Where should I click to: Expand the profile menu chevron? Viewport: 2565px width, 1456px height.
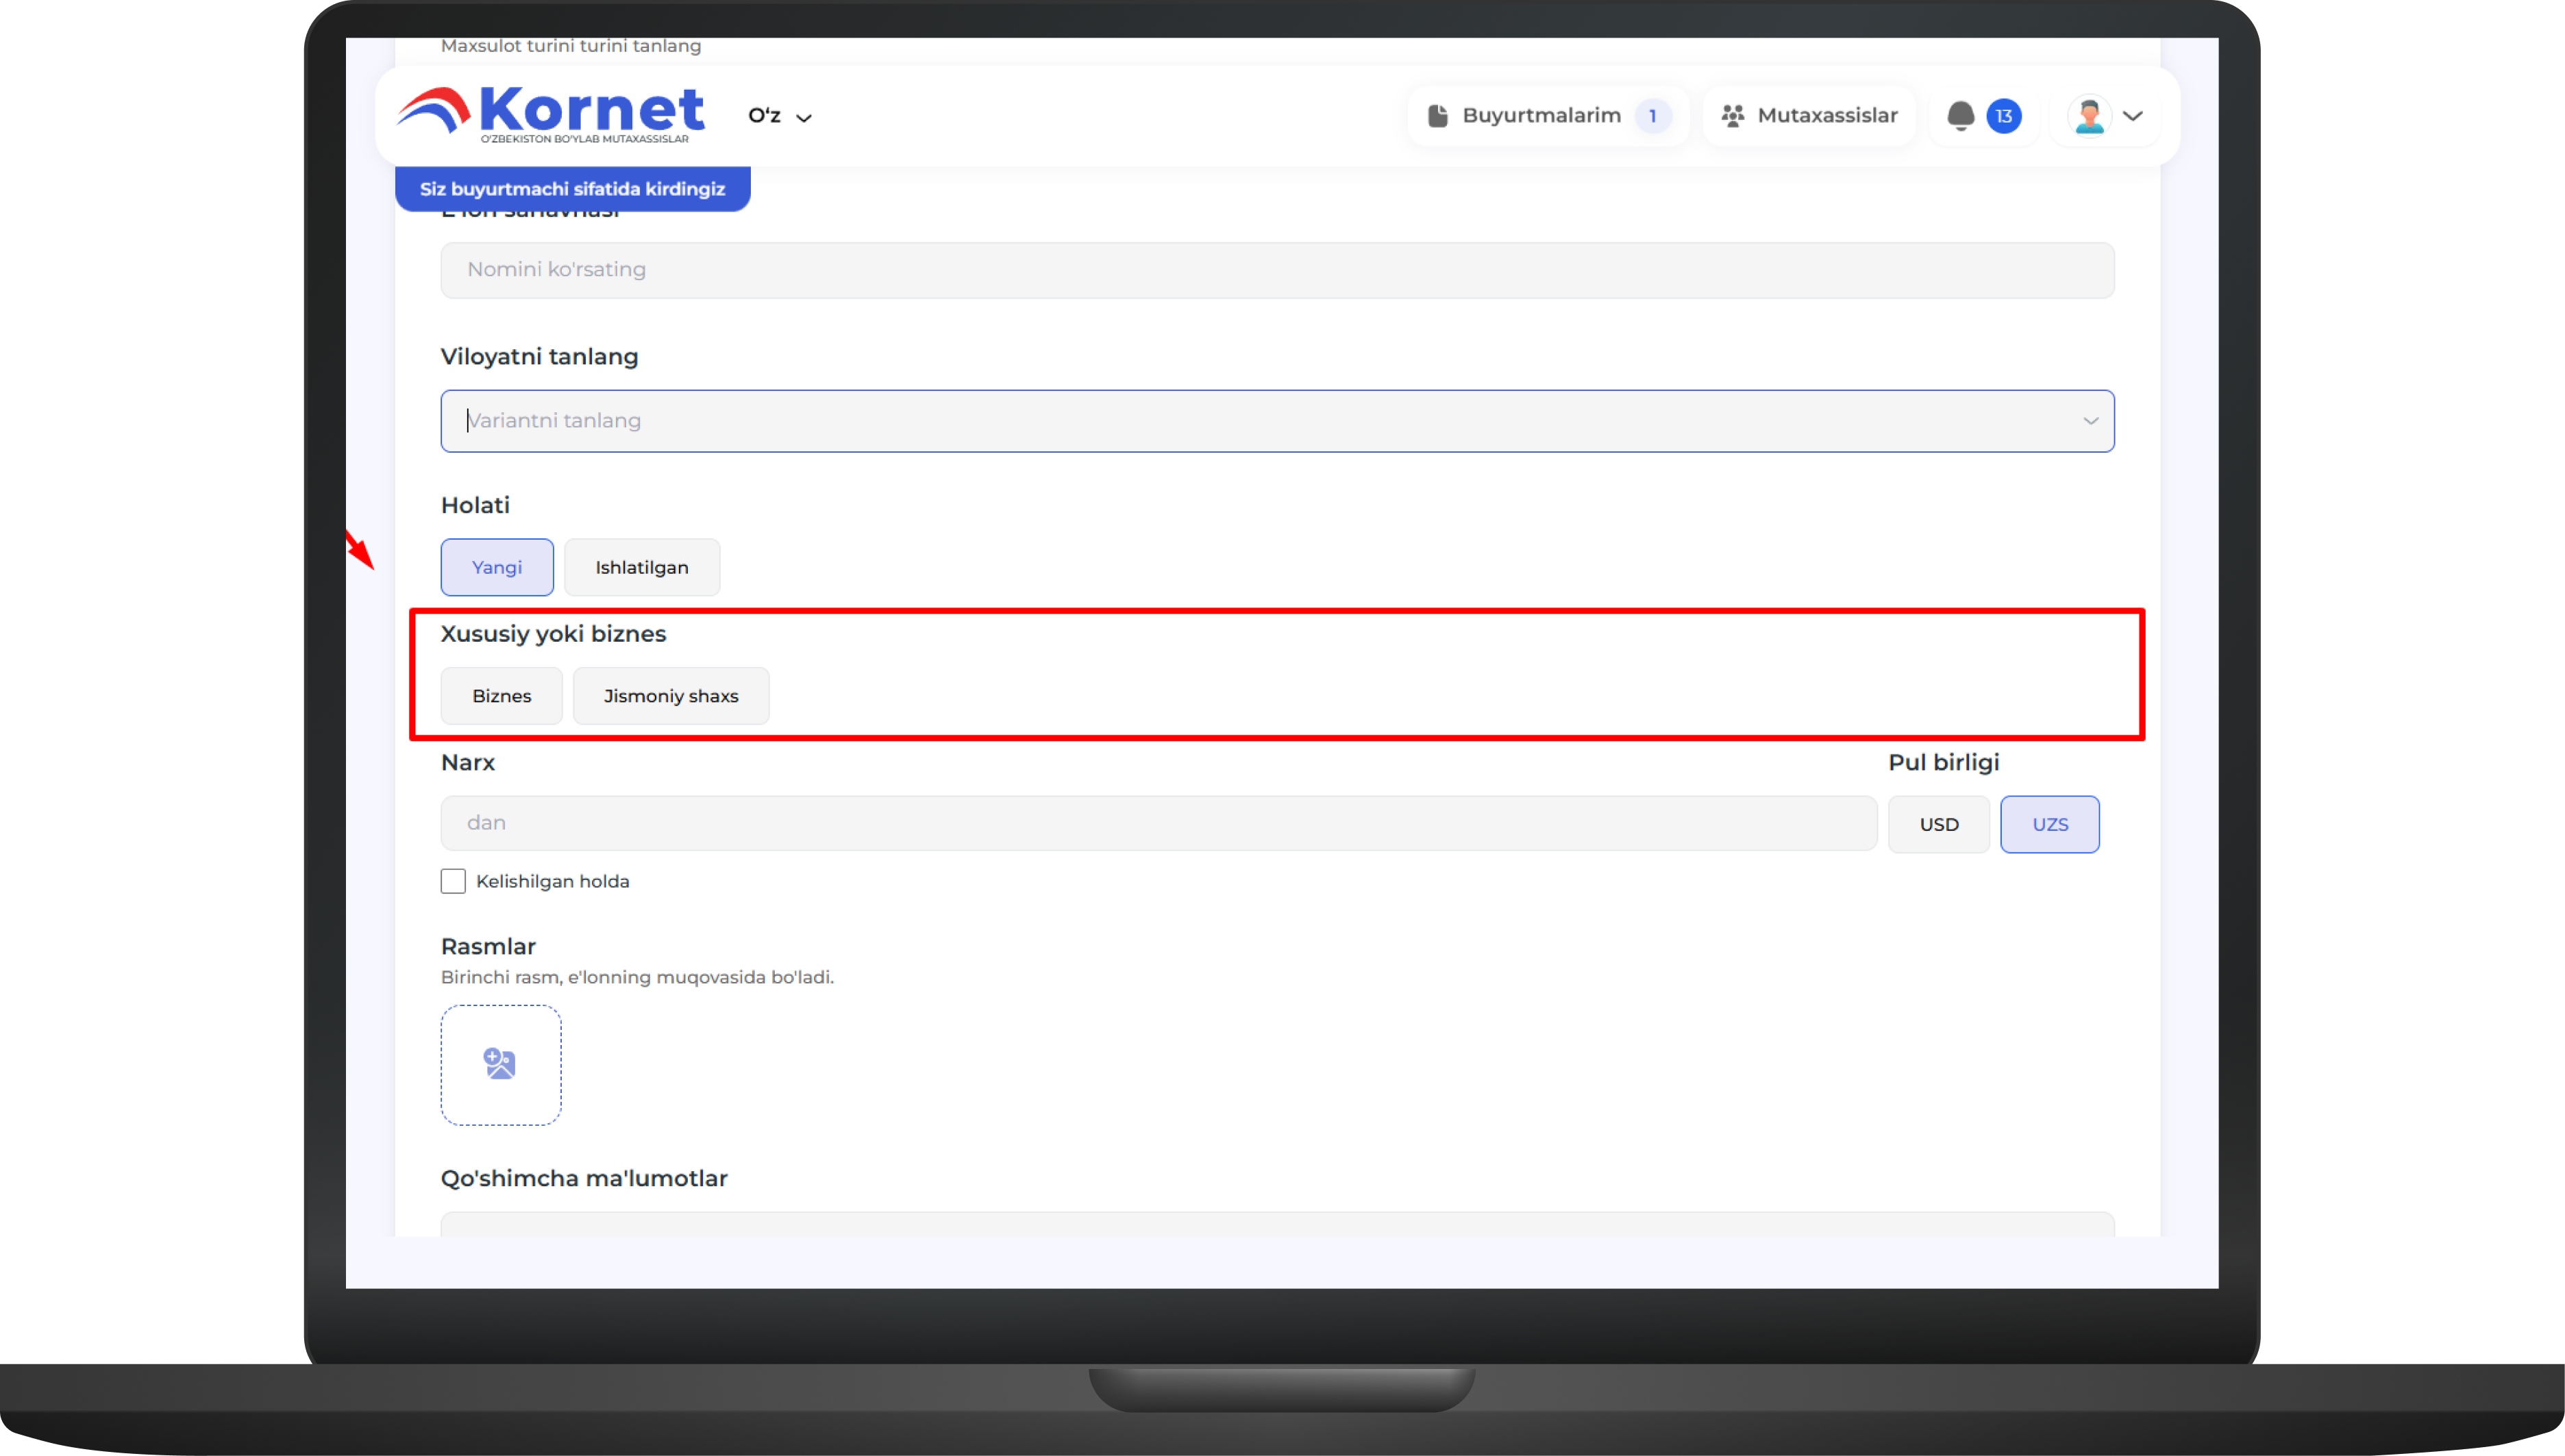coord(2133,116)
